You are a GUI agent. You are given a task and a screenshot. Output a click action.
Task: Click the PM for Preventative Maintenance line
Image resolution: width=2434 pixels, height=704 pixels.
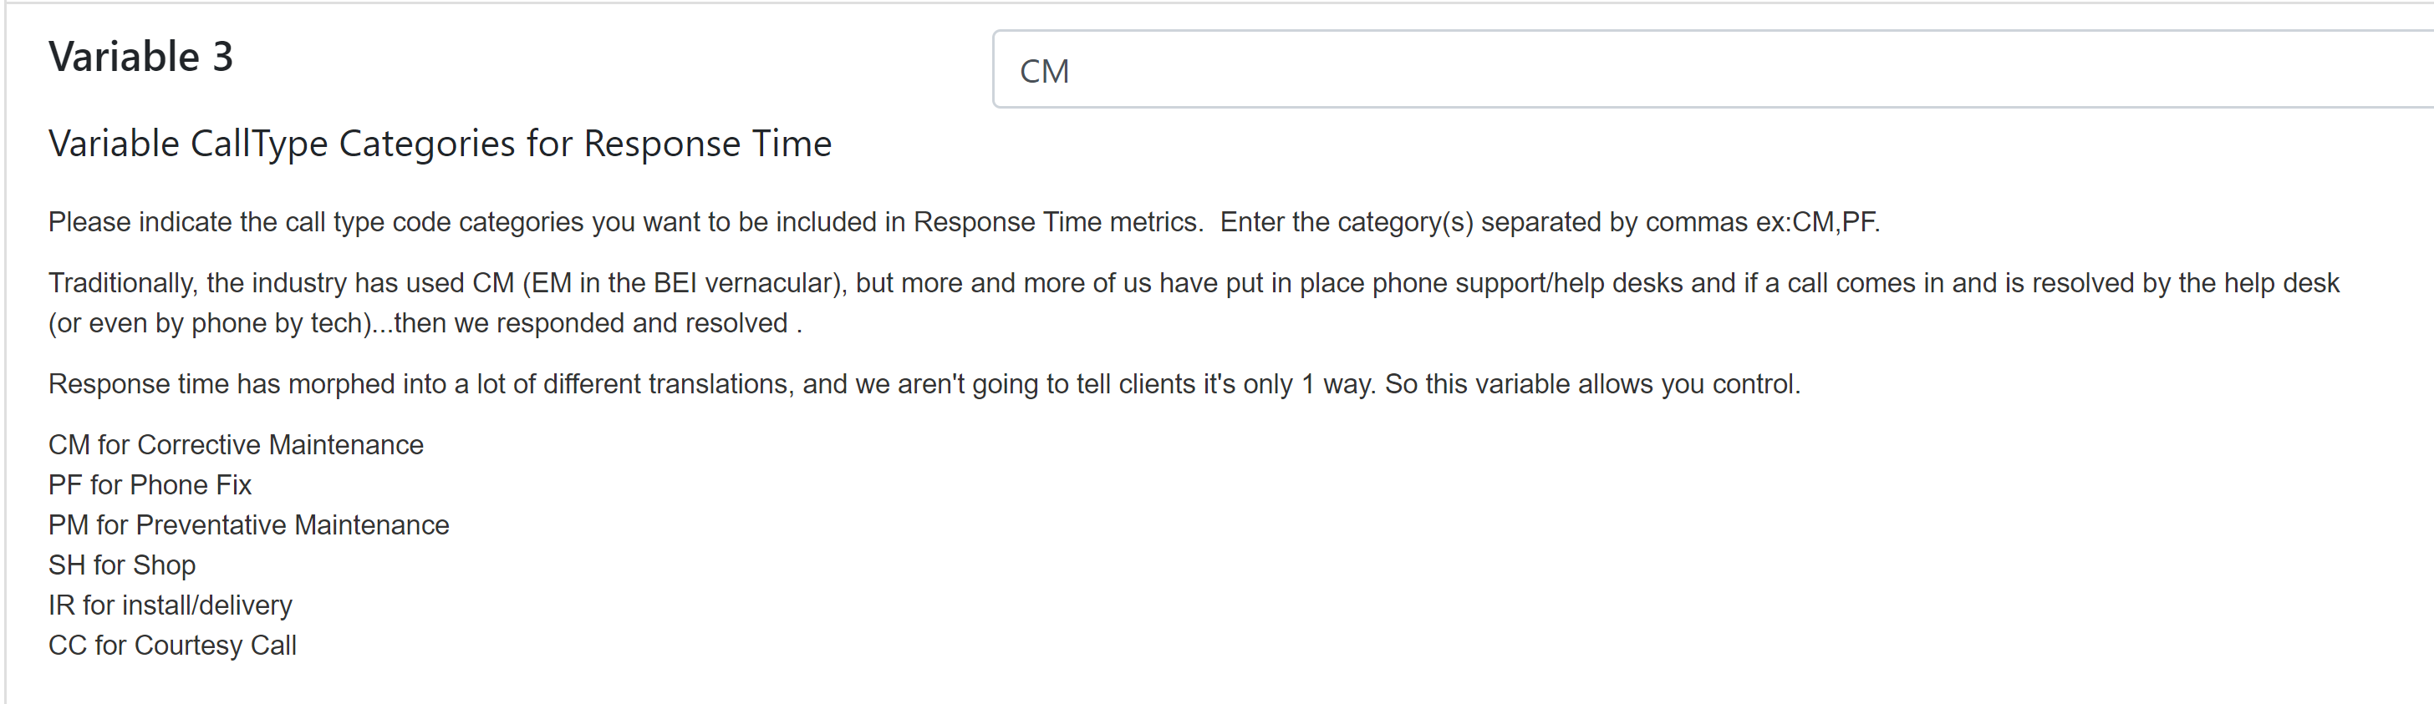tap(249, 524)
